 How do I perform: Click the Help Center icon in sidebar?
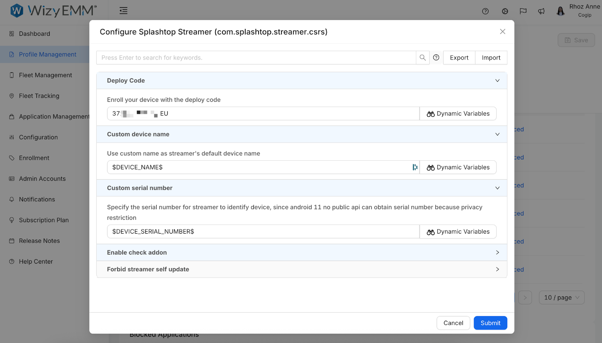click(12, 261)
